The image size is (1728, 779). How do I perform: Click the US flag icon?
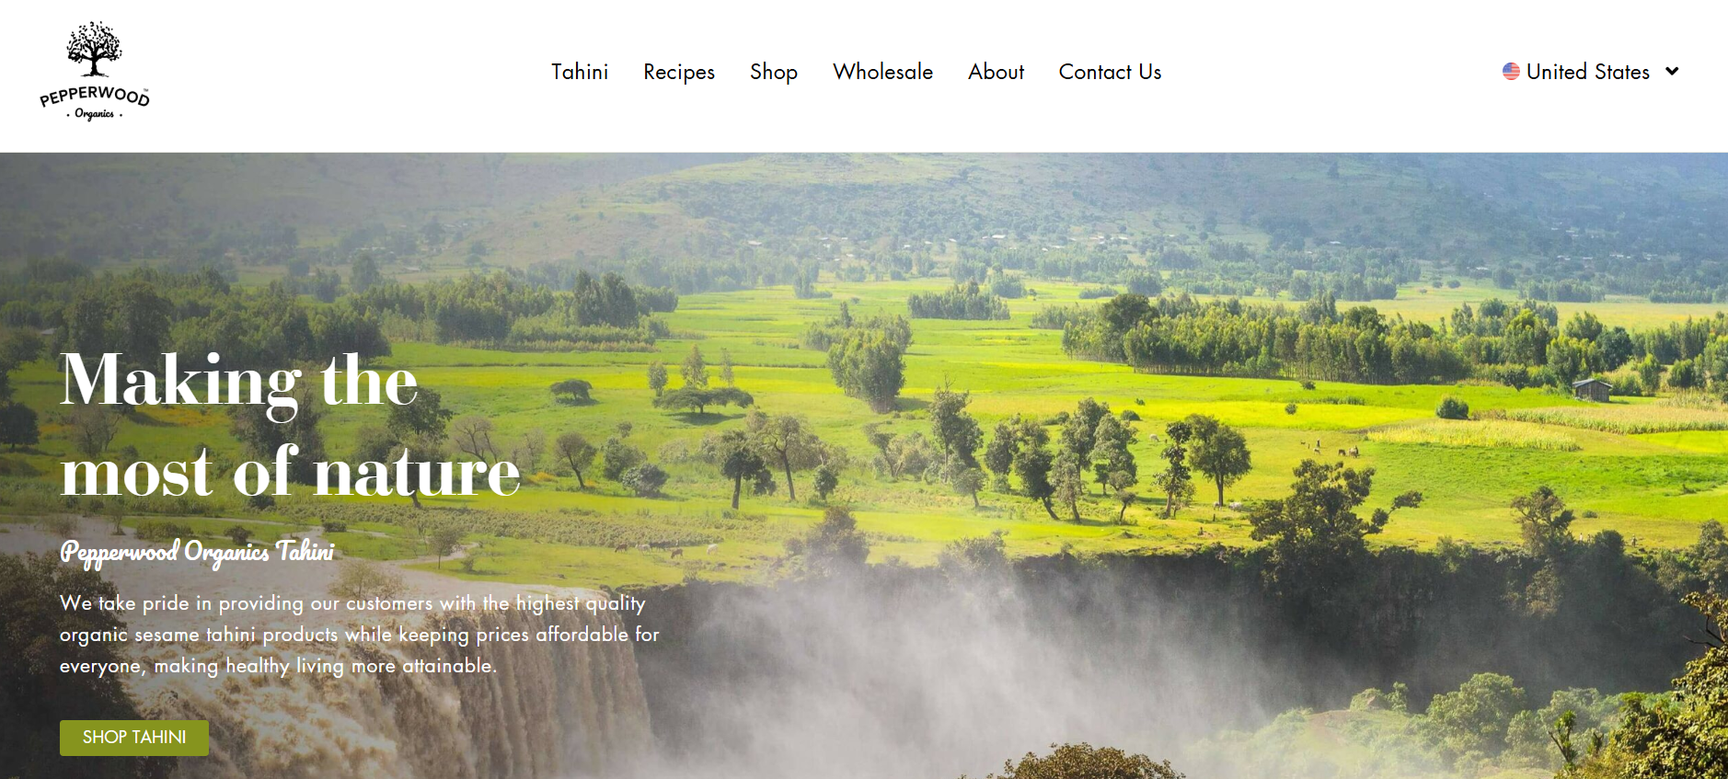click(x=1511, y=72)
